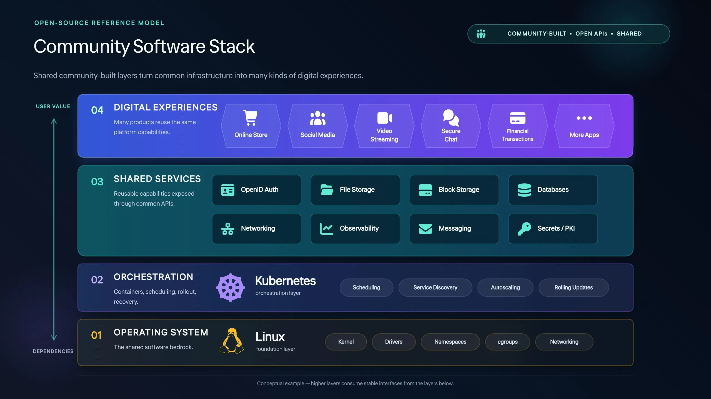Click the Block Storage drive icon
711x399 pixels.
click(x=425, y=190)
